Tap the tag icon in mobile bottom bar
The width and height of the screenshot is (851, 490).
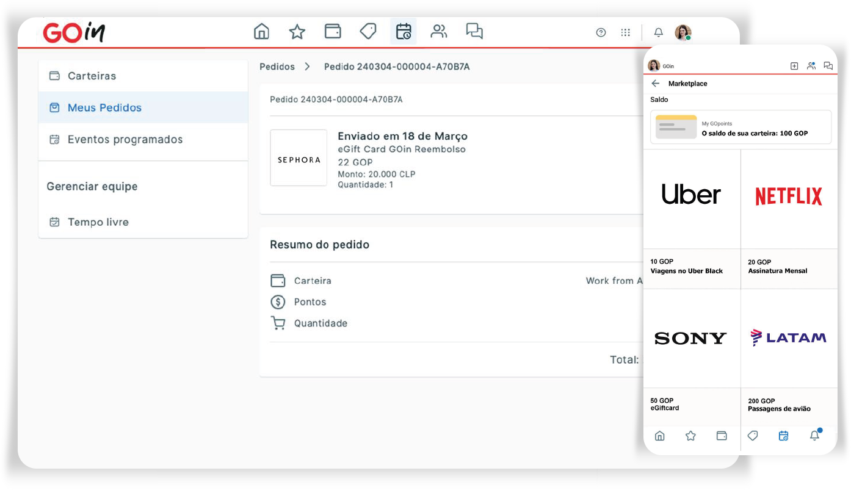coord(753,436)
